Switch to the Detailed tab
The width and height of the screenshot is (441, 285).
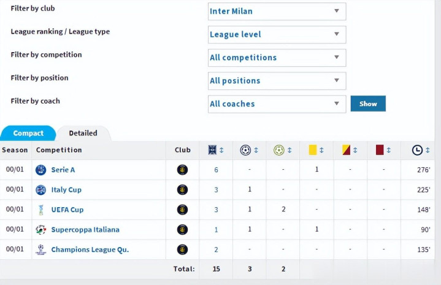pos(83,133)
